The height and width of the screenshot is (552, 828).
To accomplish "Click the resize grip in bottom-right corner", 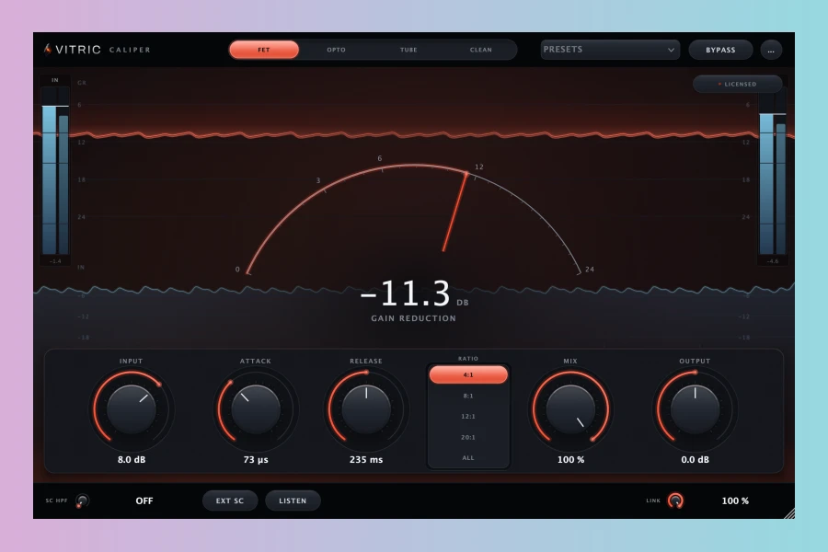I will coord(789,513).
